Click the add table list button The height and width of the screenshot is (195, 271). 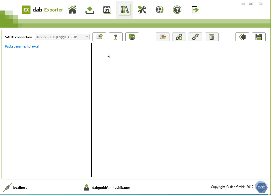coord(99,37)
